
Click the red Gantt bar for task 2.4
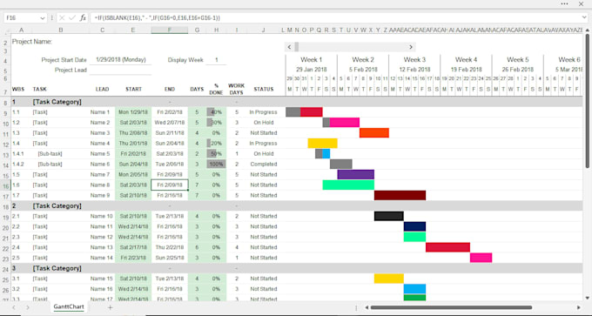(x=447, y=247)
